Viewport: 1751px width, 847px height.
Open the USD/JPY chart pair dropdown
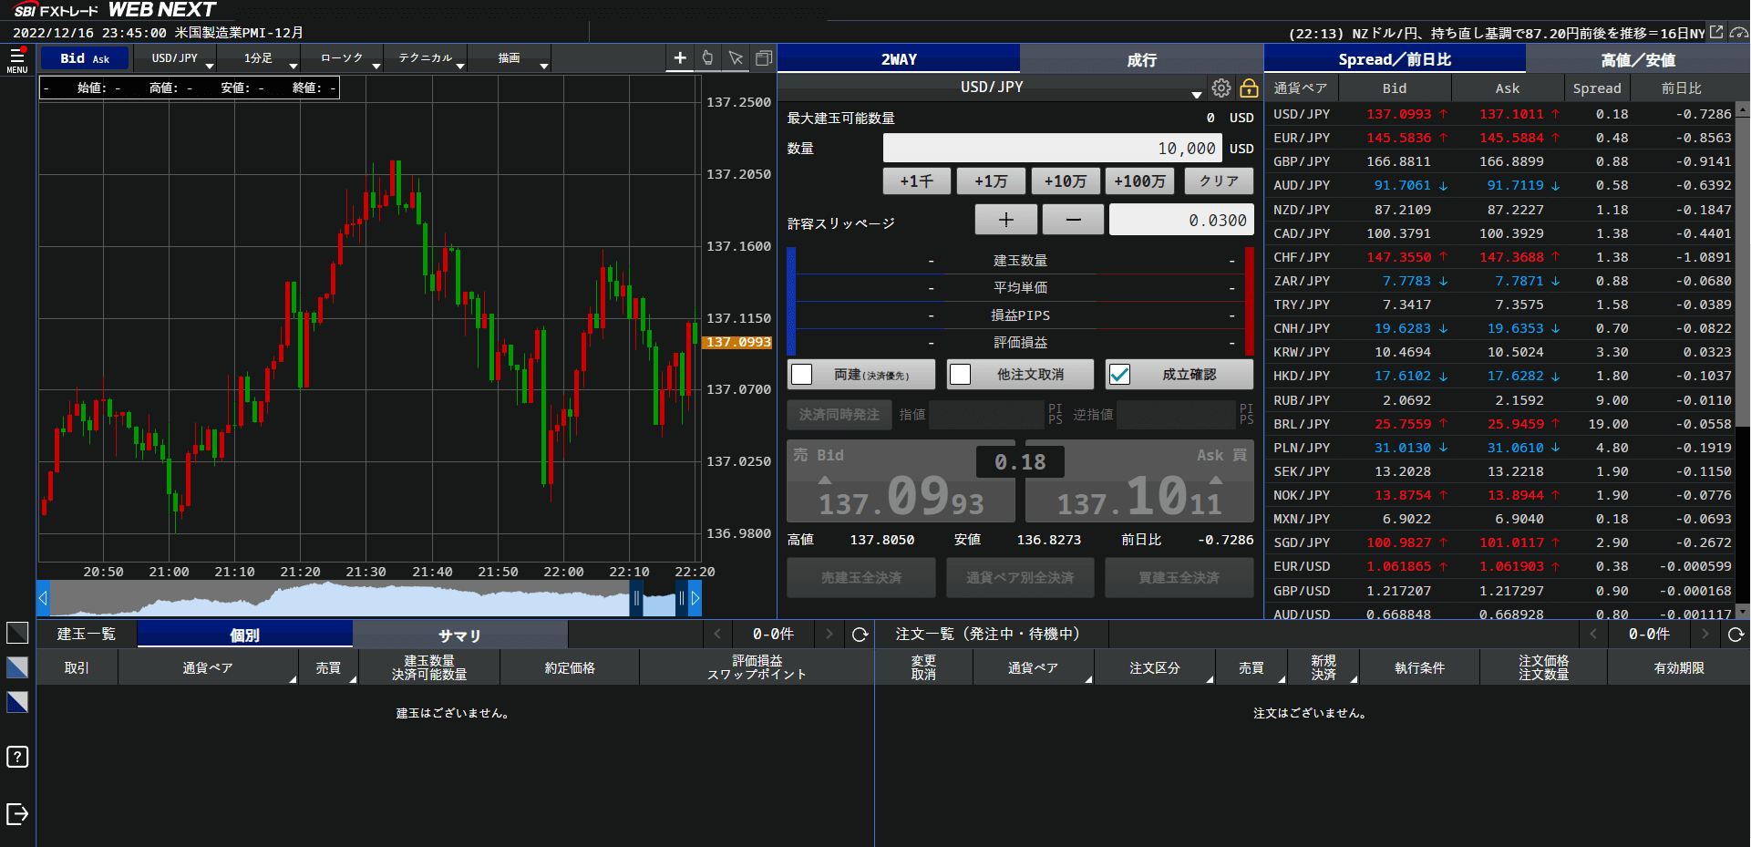[175, 58]
